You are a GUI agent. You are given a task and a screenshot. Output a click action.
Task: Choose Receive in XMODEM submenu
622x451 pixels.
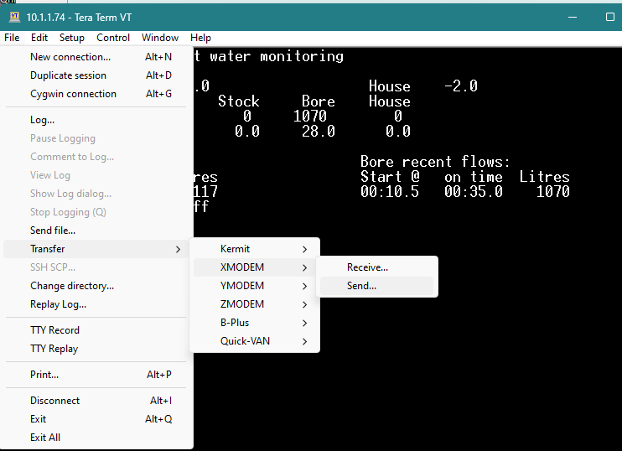point(367,267)
